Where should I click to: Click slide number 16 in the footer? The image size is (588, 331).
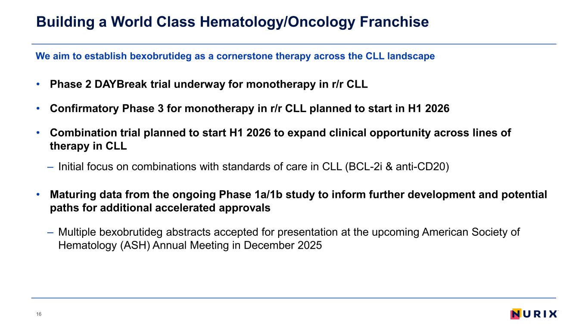[39, 314]
